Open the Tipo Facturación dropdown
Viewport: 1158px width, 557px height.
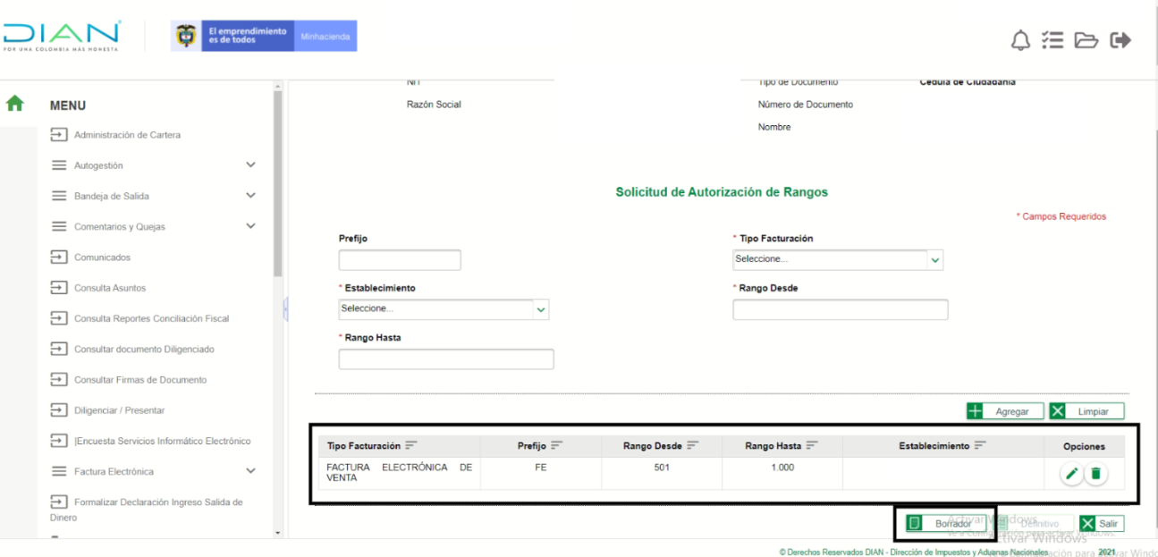coord(838,259)
